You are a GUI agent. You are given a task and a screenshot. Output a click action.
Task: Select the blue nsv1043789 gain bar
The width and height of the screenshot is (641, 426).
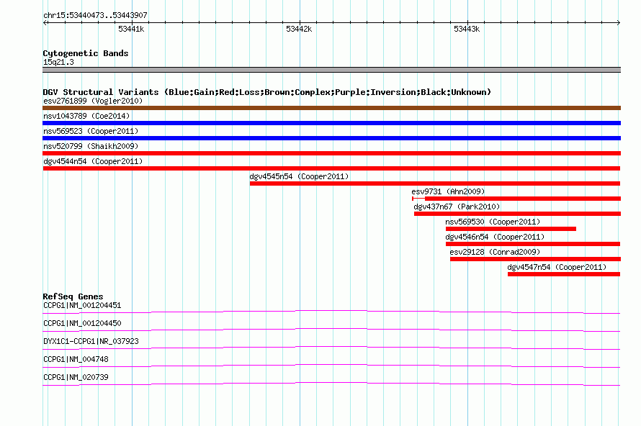[x=331, y=123]
